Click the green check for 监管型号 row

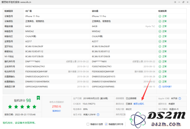pyautogui.click(x=160, y=41)
